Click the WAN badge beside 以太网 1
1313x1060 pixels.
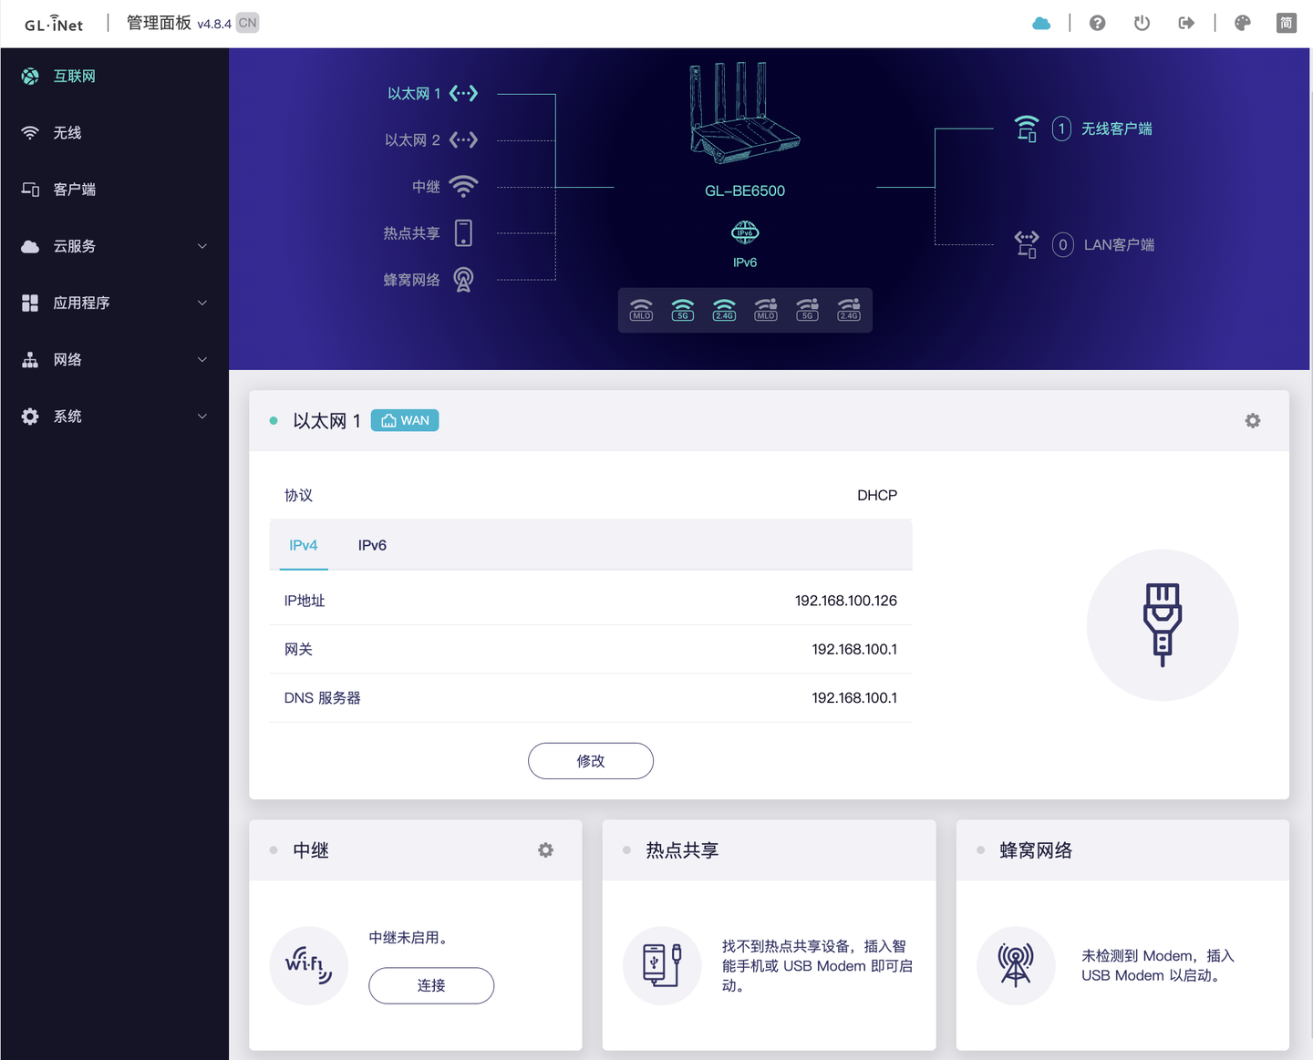[405, 420]
